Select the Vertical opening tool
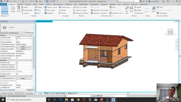Screen dimensions: 181x102 (138, 10)
